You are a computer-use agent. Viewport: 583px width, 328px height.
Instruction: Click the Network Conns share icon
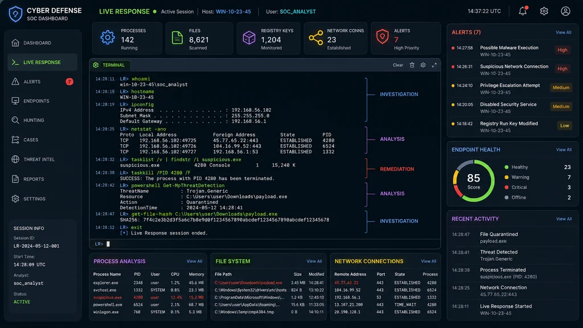tap(315, 38)
